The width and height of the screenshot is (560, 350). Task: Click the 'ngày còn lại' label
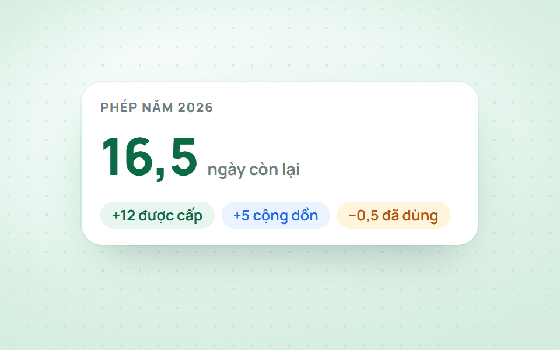coord(254,170)
